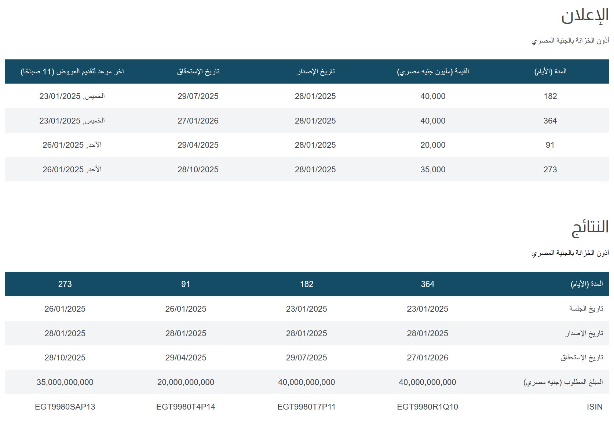This screenshot has width=614, height=429.
Task: Click session date 23/01/2025 under the 182 column
Action: (x=307, y=309)
